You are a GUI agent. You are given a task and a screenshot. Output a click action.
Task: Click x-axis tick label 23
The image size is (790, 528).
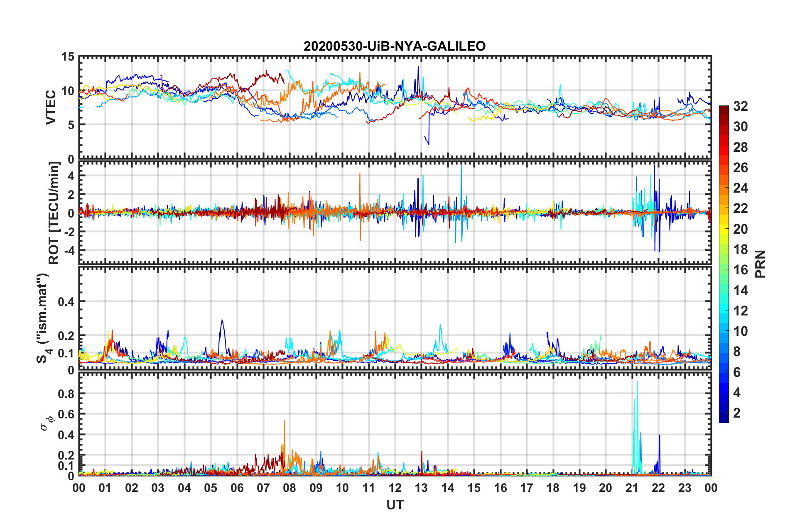(x=685, y=488)
